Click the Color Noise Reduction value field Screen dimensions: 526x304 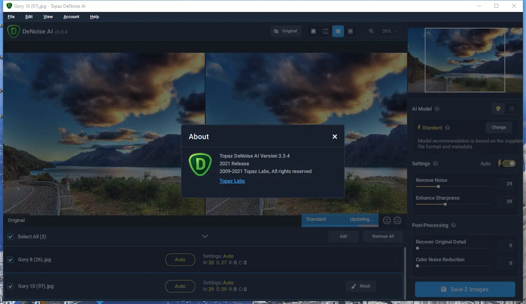coord(506,263)
